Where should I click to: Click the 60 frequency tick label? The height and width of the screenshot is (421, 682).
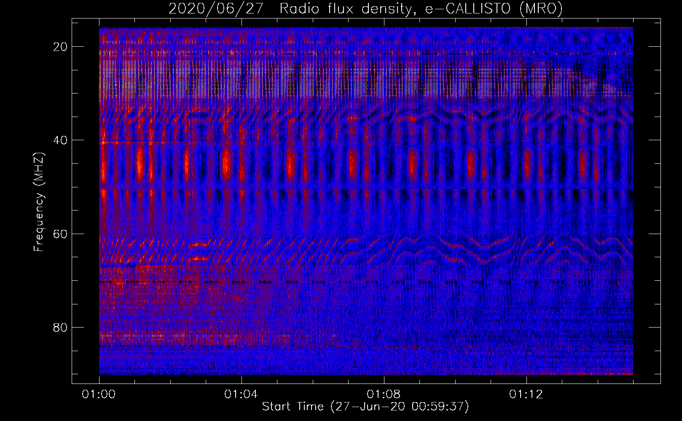click(61, 234)
